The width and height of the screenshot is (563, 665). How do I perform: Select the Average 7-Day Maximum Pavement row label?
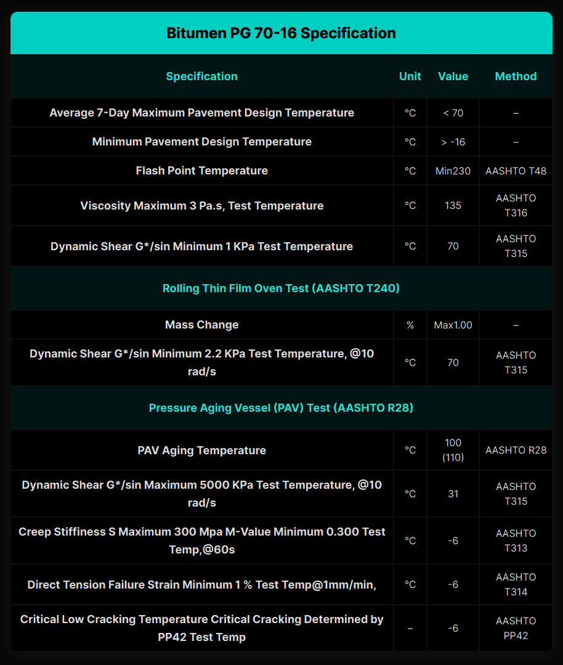coord(201,113)
